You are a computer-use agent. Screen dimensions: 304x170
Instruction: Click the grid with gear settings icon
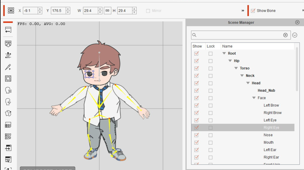click(x=8, y=136)
